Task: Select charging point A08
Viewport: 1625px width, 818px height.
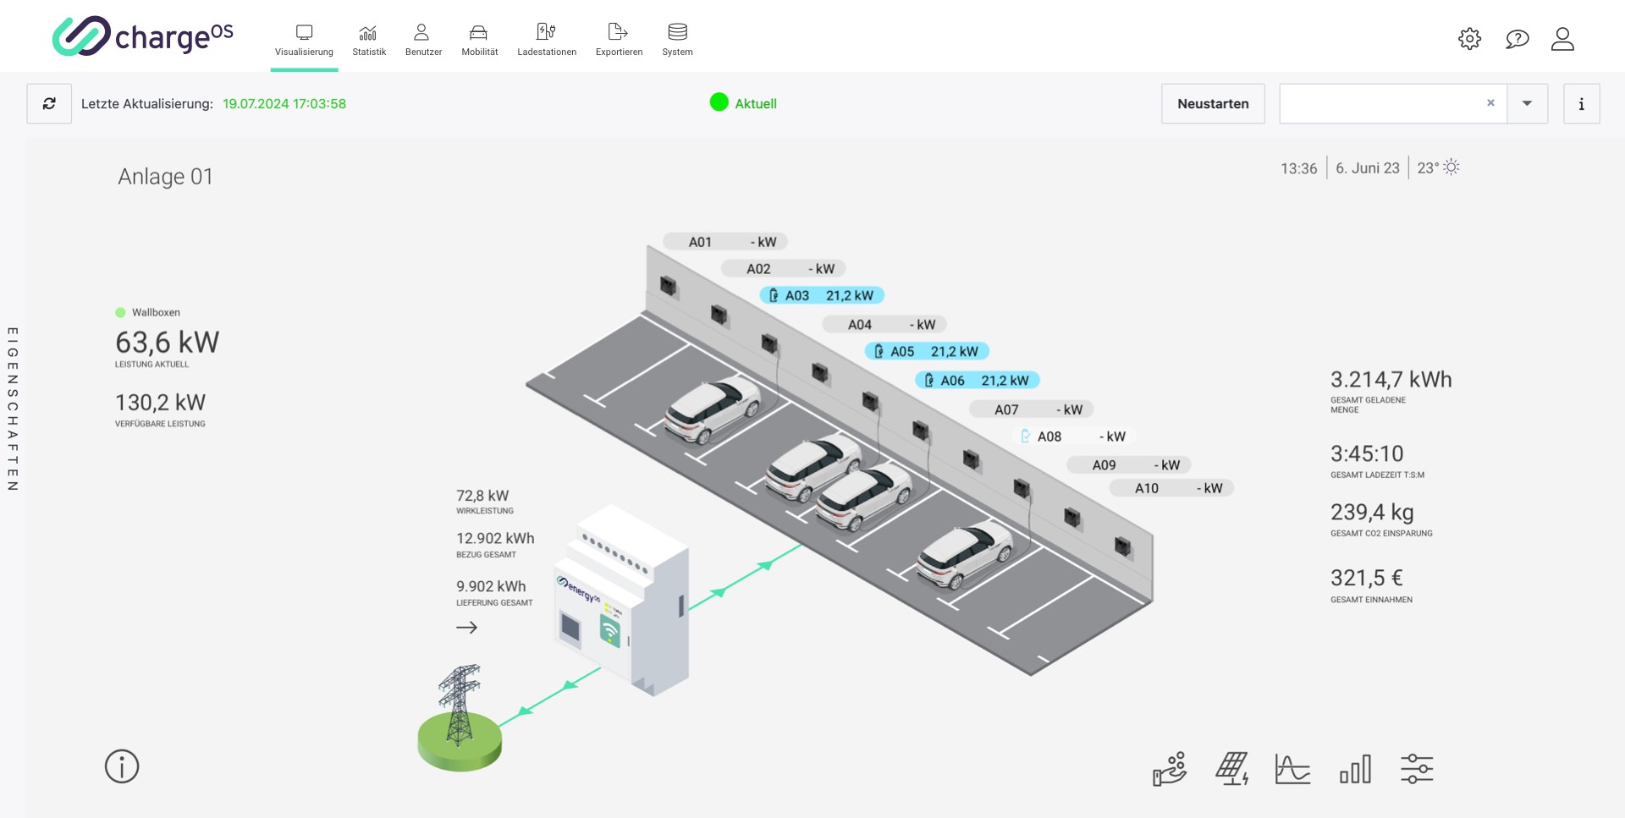Action: coord(1074,436)
